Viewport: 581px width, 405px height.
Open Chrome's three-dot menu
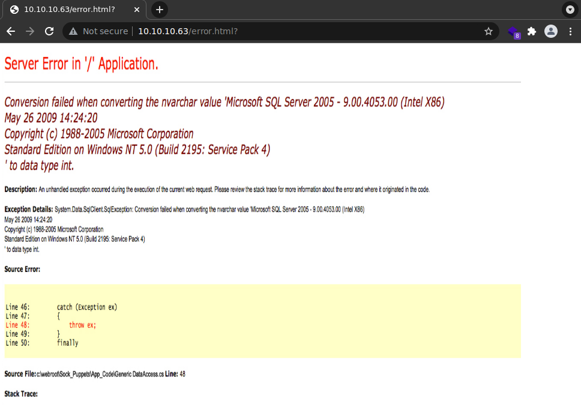[x=570, y=31]
